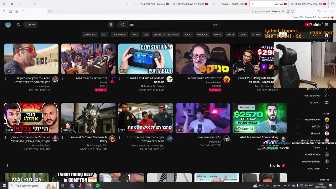Click the YouTube logo

point(313,25)
